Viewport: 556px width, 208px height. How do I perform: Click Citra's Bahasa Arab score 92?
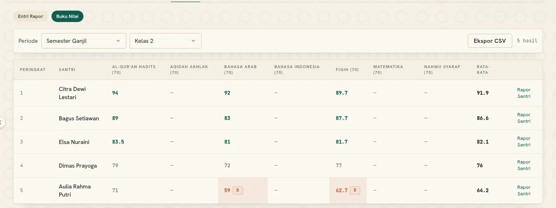(227, 93)
